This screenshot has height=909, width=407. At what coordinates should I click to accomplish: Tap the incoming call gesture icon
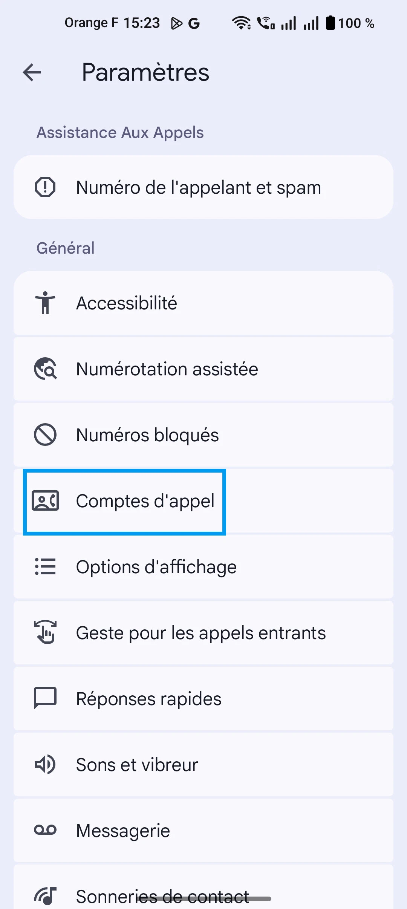coord(45,632)
